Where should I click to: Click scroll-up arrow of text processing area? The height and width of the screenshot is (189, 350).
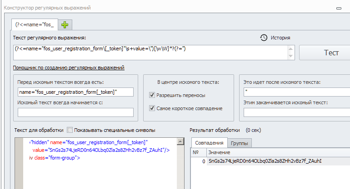[185, 141]
